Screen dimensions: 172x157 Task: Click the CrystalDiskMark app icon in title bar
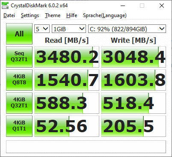point(5,6)
